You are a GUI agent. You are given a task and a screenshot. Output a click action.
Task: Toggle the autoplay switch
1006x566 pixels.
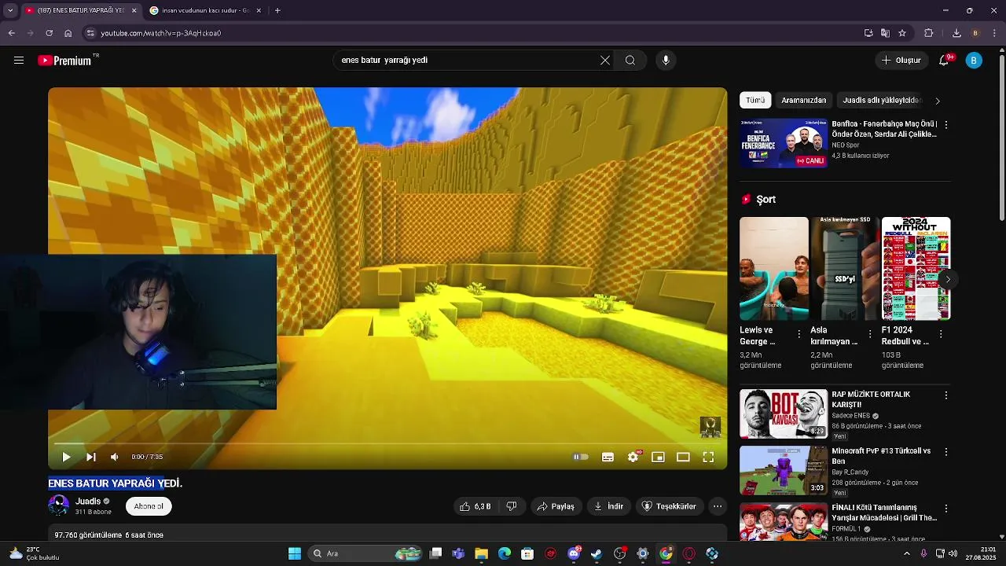pos(581,457)
